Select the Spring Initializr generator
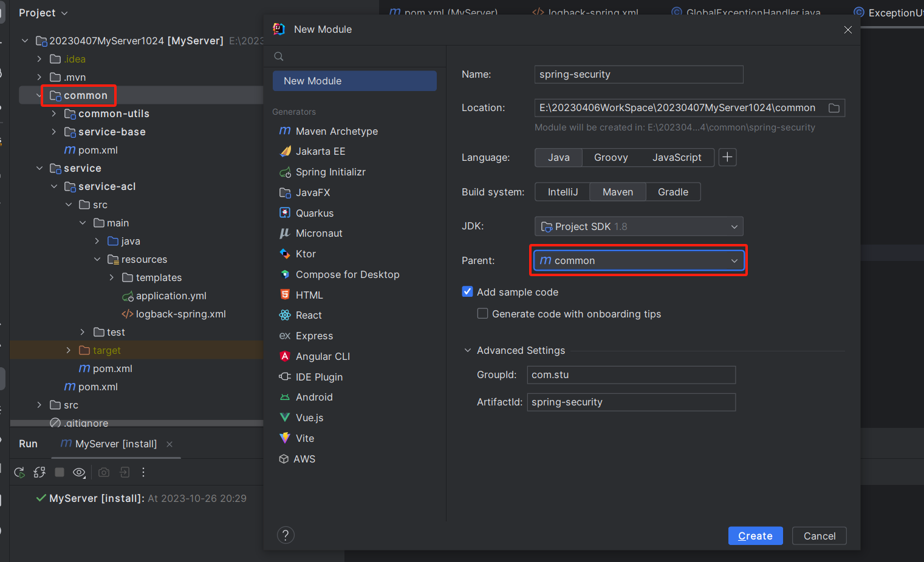The width and height of the screenshot is (924, 562). 330,172
